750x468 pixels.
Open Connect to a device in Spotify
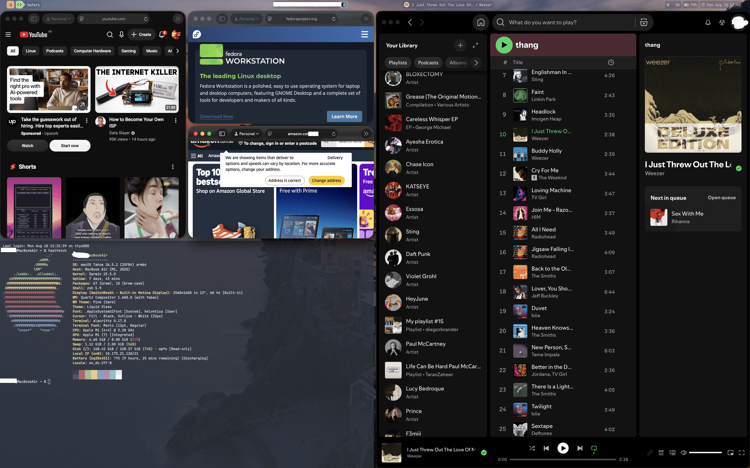click(673, 452)
